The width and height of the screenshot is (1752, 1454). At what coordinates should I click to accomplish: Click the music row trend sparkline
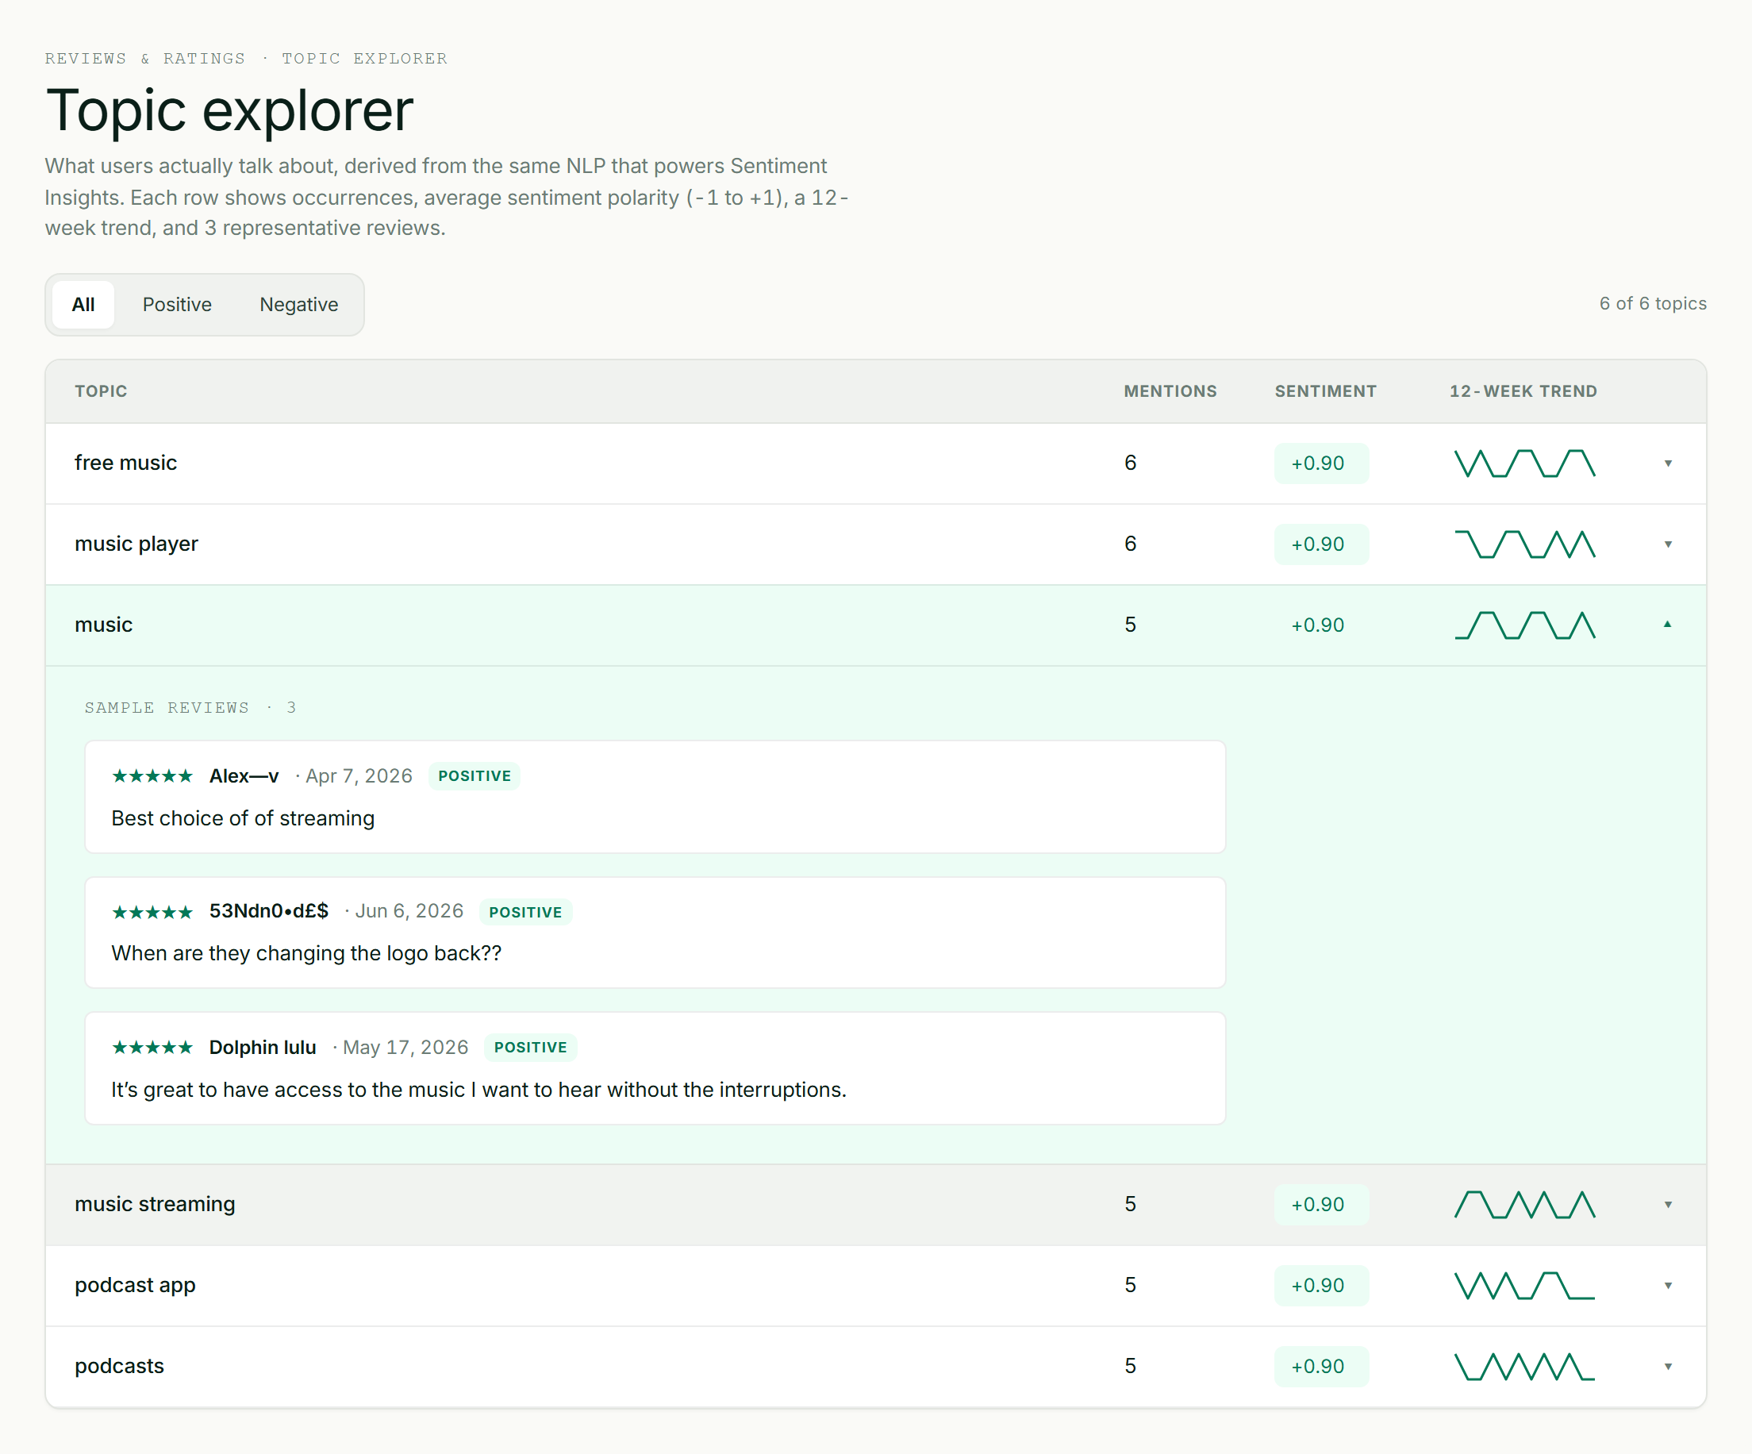(x=1524, y=625)
